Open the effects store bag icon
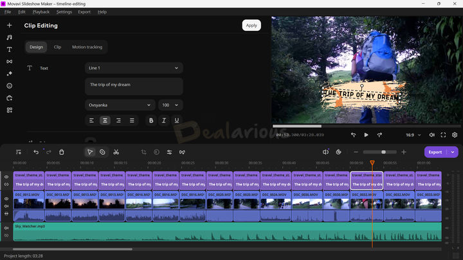Image resolution: width=463 pixels, height=260 pixels. pyautogui.click(x=10, y=98)
